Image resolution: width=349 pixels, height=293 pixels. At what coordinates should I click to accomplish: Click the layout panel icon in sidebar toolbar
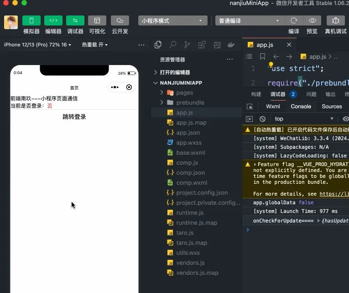[217, 45]
